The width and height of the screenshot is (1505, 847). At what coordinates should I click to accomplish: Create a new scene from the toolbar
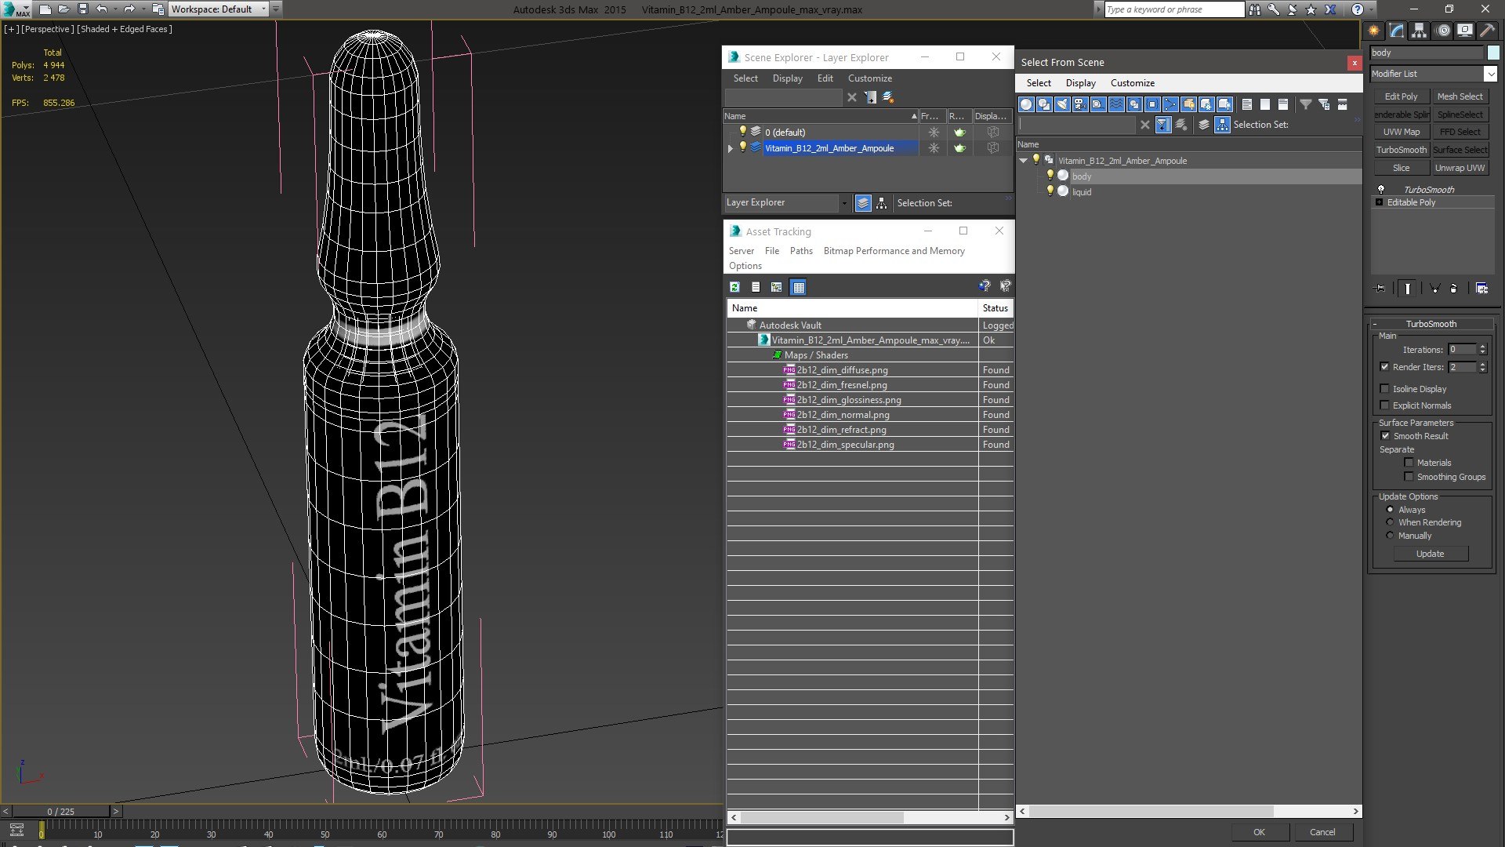(x=45, y=9)
